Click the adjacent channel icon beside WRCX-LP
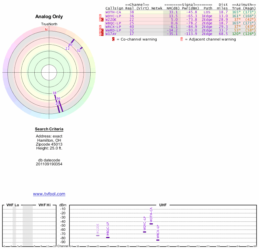 pyautogui.click(x=100, y=27)
